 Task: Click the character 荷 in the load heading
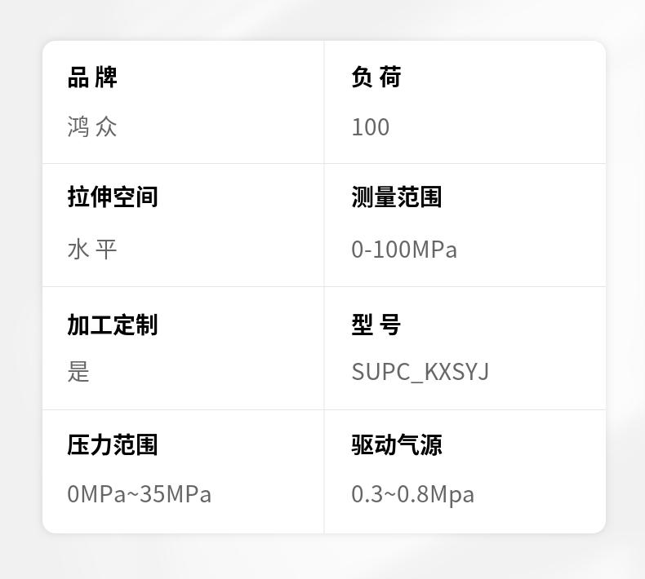390,77
